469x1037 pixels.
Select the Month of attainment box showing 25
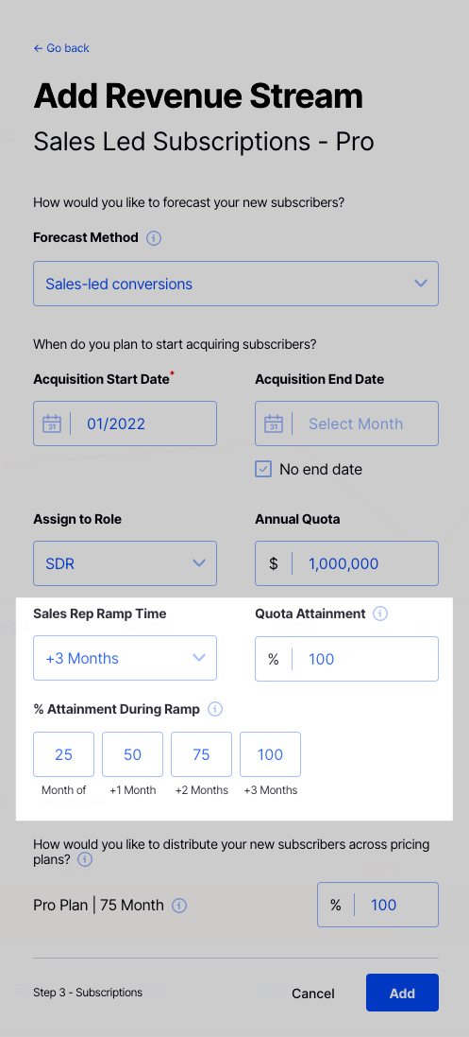click(64, 754)
